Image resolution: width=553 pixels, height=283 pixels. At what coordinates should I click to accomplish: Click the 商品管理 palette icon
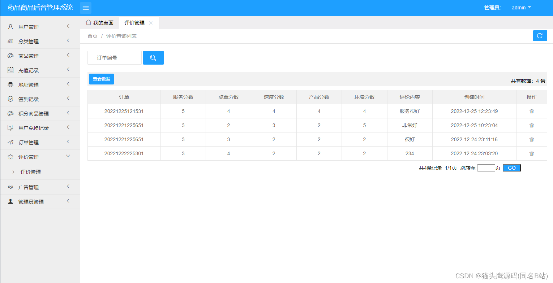click(10, 56)
